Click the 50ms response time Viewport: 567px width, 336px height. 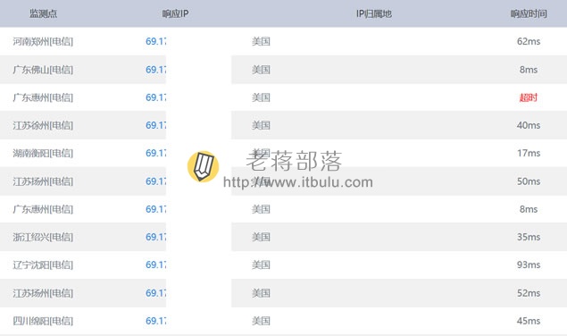point(529,181)
